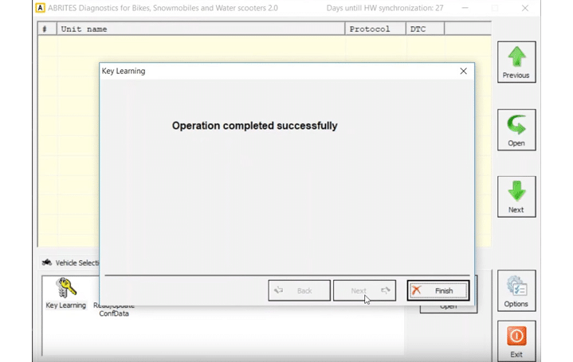Close the Key Learning dialog with X
This screenshot has width=573, height=362.
coord(463,71)
